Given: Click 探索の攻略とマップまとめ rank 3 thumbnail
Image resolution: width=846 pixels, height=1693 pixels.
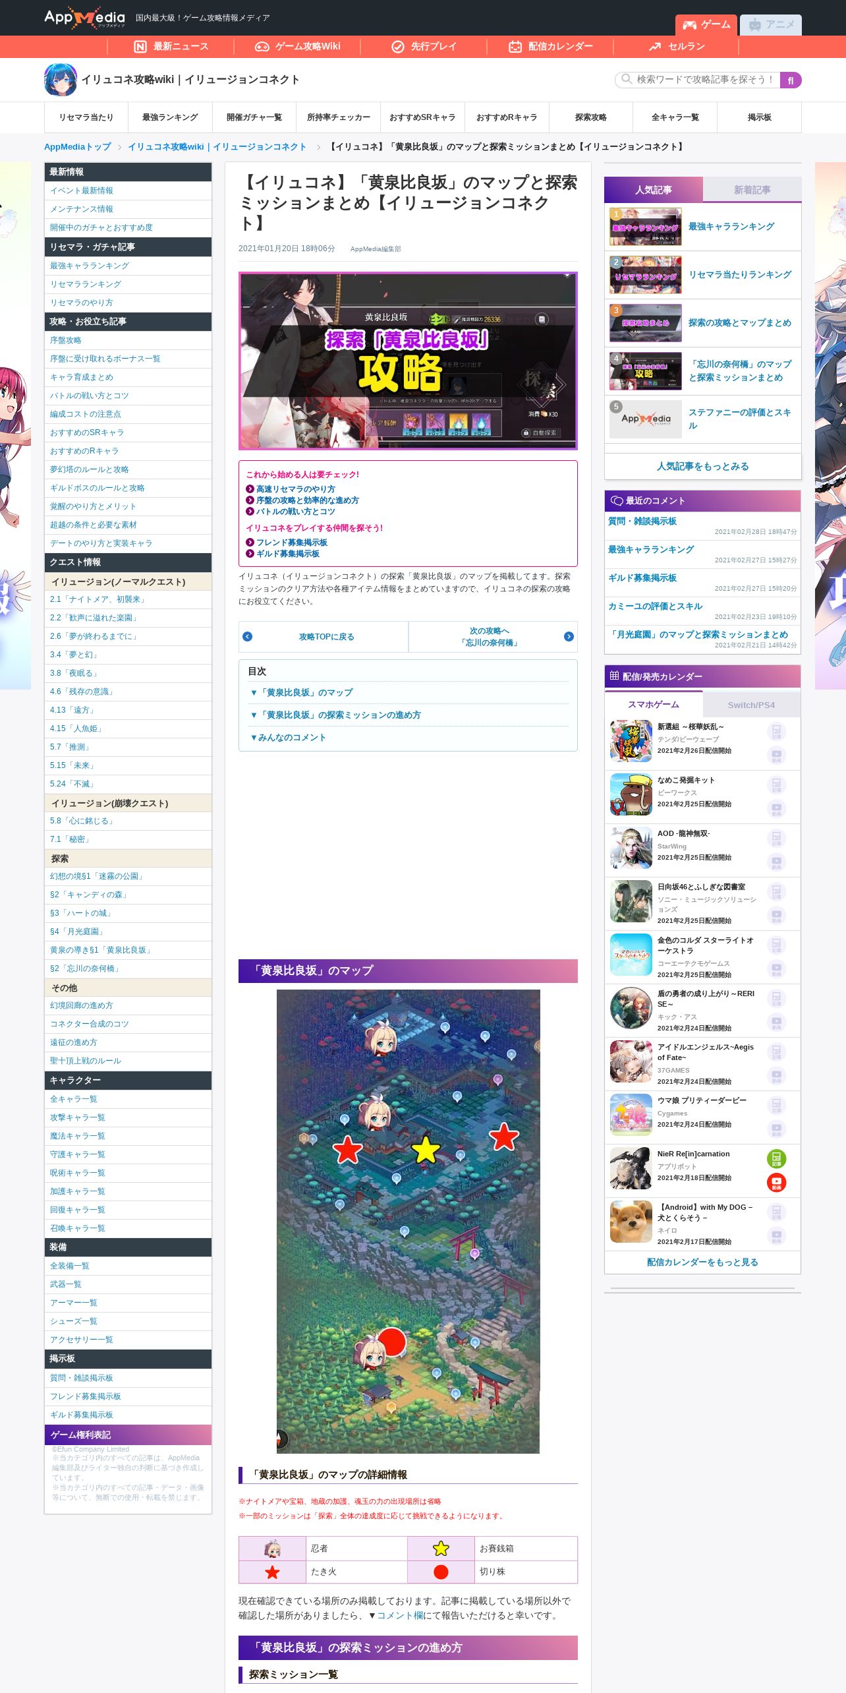Looking at the screenshot, I should click(x=646, y=323).
